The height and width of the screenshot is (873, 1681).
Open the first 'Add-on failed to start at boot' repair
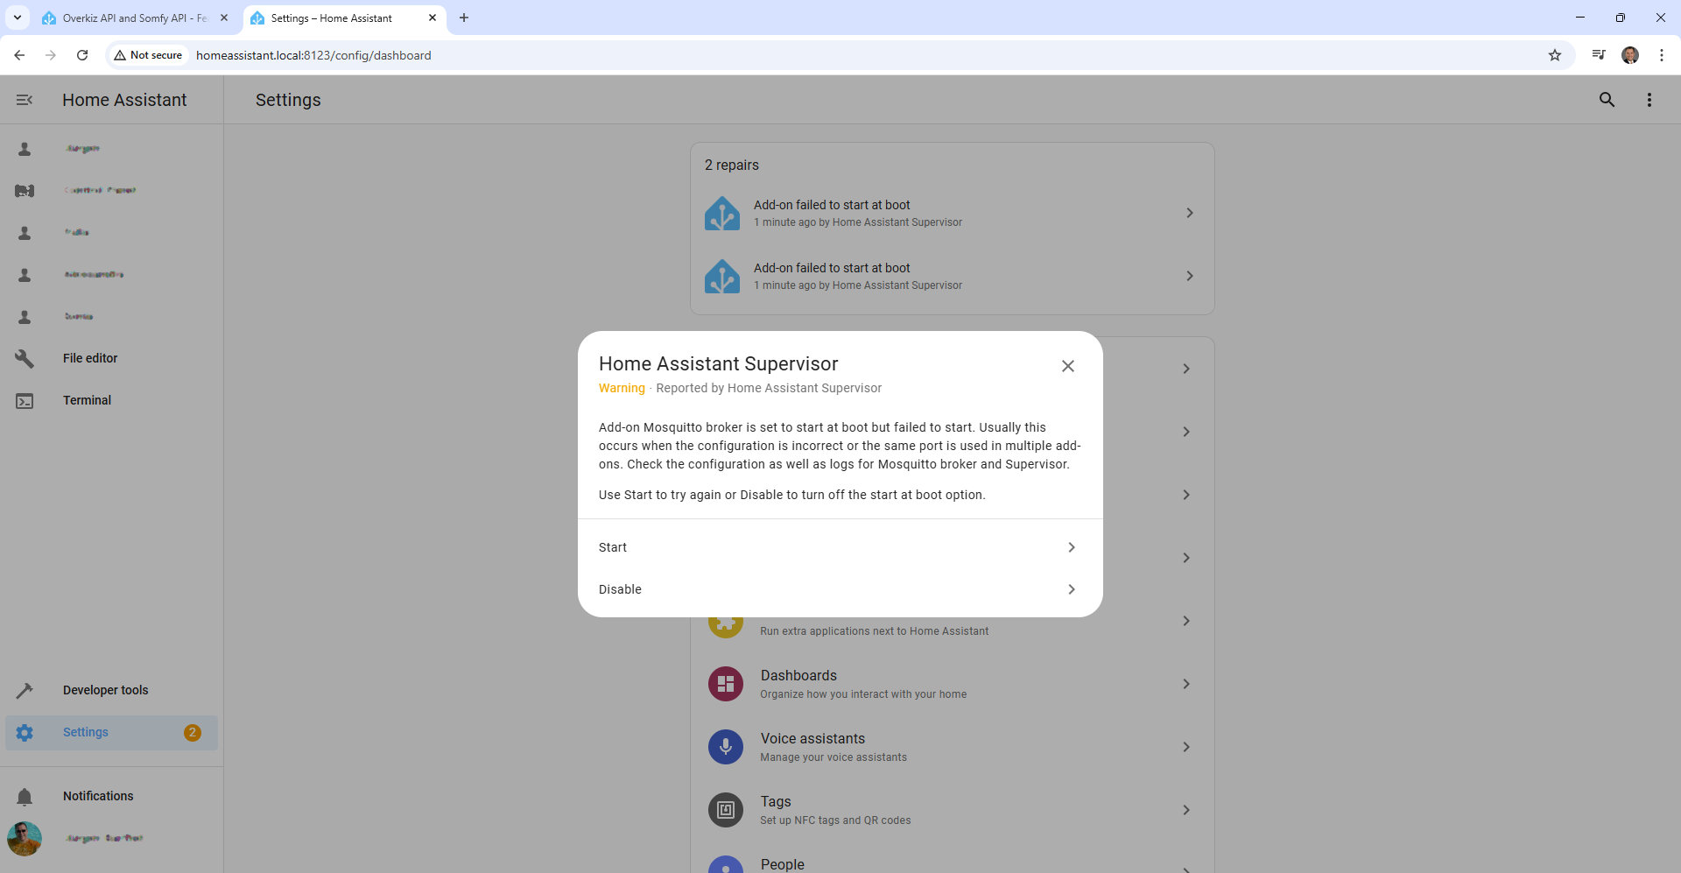click(952, 213)
